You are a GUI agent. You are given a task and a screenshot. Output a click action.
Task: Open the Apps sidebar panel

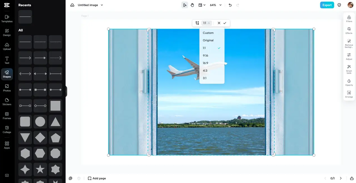click(7, 145)
